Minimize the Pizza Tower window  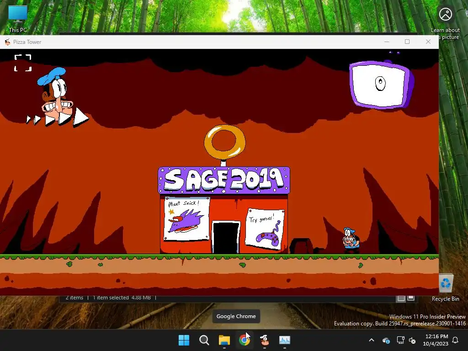pos(387,42)
